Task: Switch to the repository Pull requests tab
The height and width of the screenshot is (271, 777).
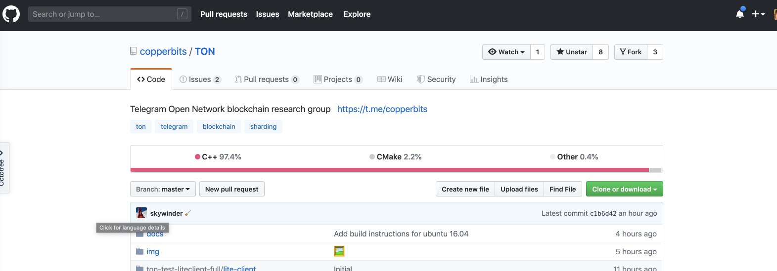Action: (x=267, y=79)
